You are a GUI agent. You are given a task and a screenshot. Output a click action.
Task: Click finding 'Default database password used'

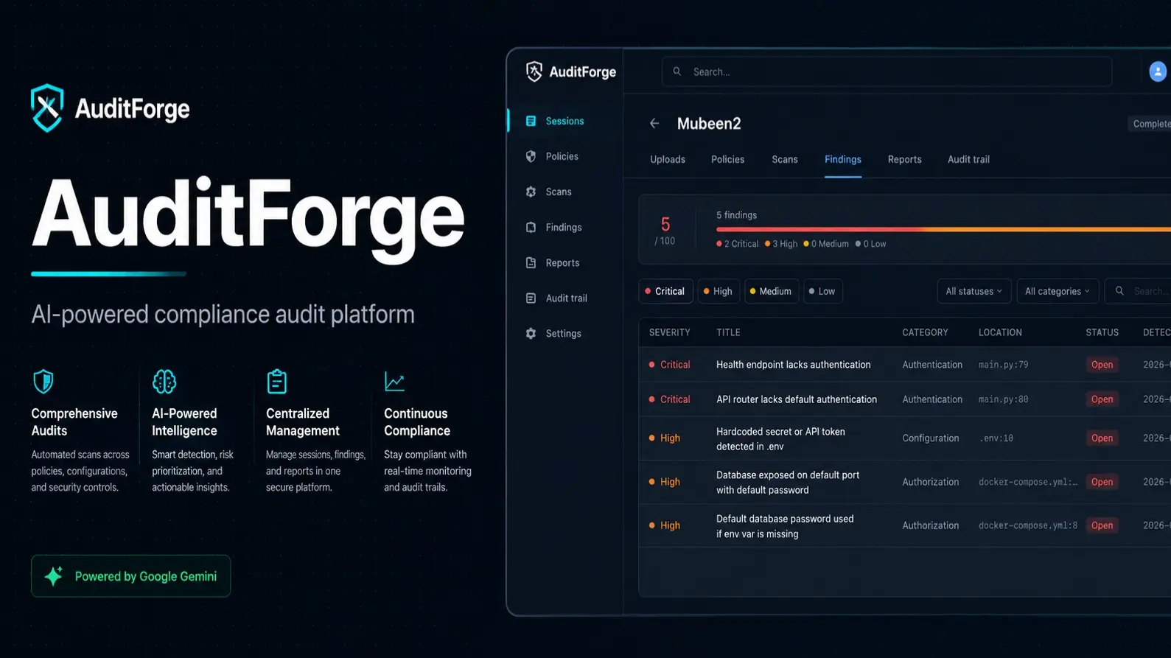tap(785, 526)
